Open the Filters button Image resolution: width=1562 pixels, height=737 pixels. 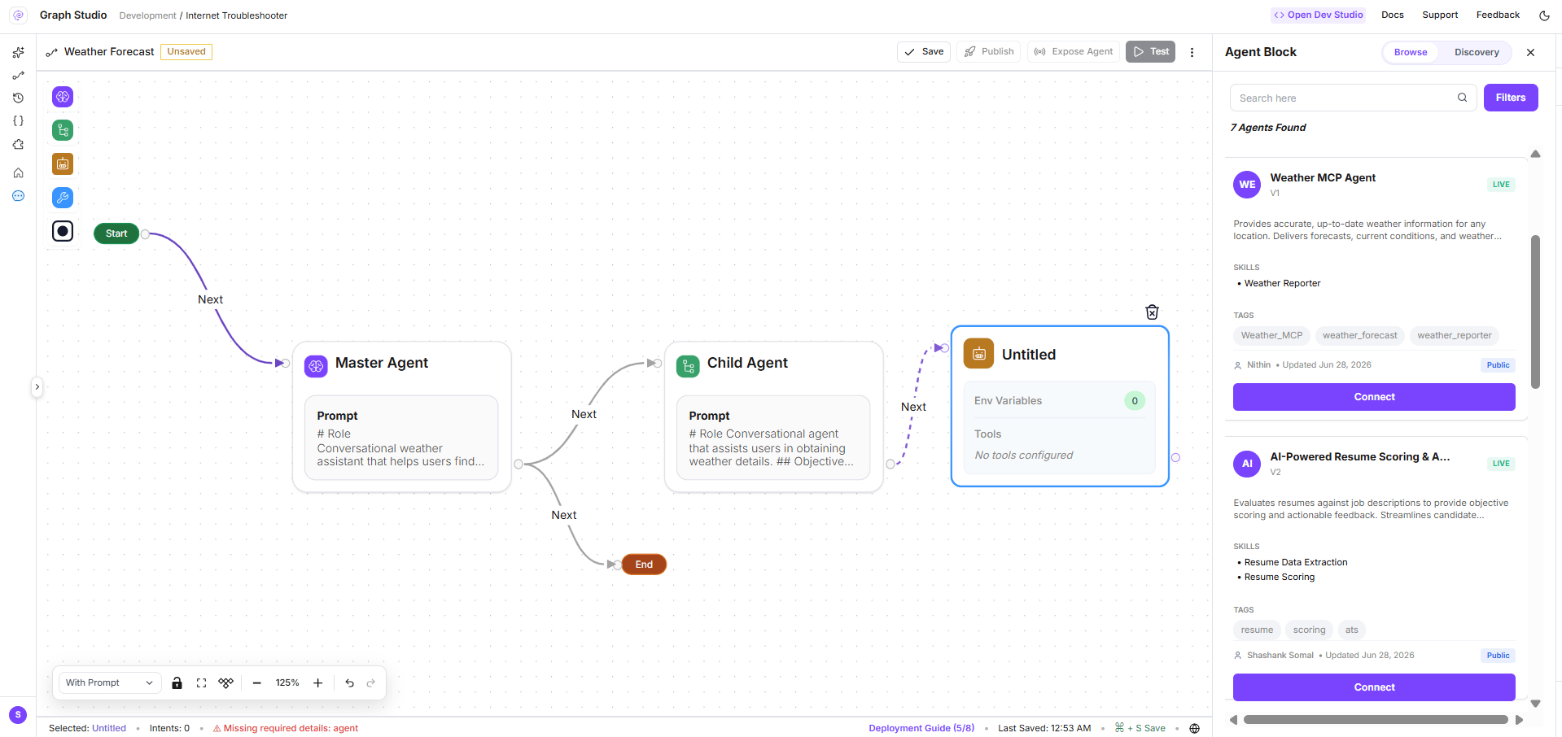[1511, 98]
